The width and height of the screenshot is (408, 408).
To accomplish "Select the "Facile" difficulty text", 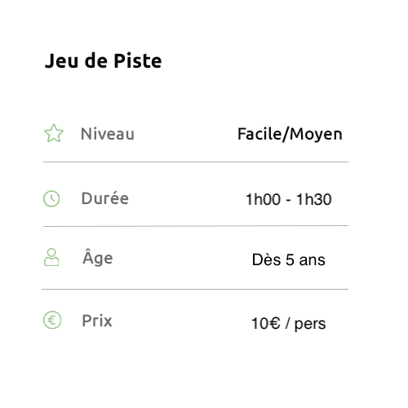I will click(259, 134).
